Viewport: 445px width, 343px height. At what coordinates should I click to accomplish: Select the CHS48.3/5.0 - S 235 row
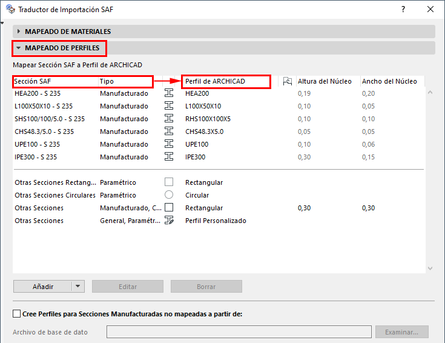tap(219, 132)
